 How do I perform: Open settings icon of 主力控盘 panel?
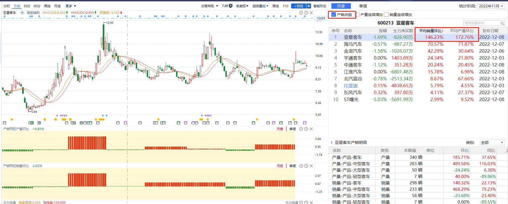301,202
